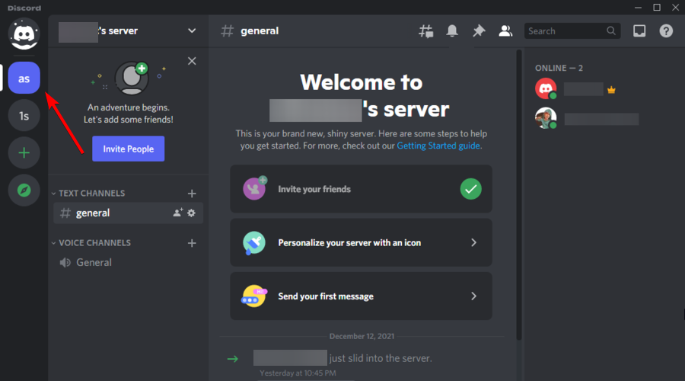Show pinned messages via pin icon
This screenshot has width=685, height=381.
click(479, 30)
